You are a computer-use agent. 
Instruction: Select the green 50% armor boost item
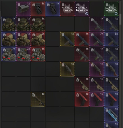point(111,9)
